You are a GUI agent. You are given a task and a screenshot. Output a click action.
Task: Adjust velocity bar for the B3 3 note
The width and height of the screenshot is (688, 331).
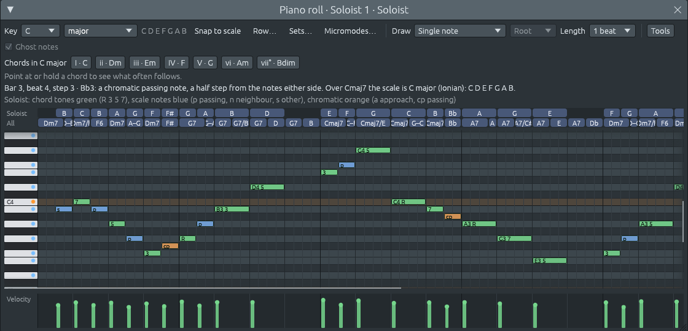pyautogui.click(x=217, y=314)
